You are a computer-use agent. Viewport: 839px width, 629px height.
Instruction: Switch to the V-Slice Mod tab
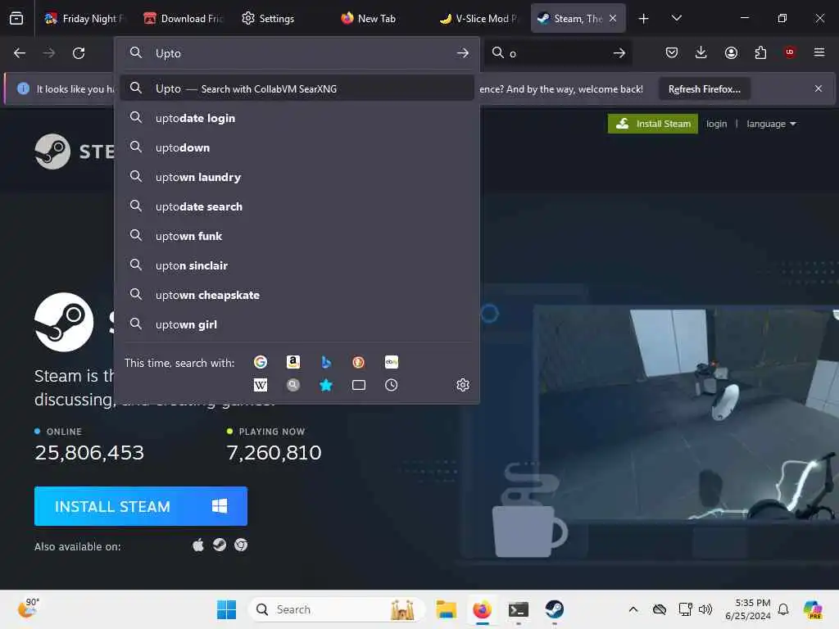478,18
